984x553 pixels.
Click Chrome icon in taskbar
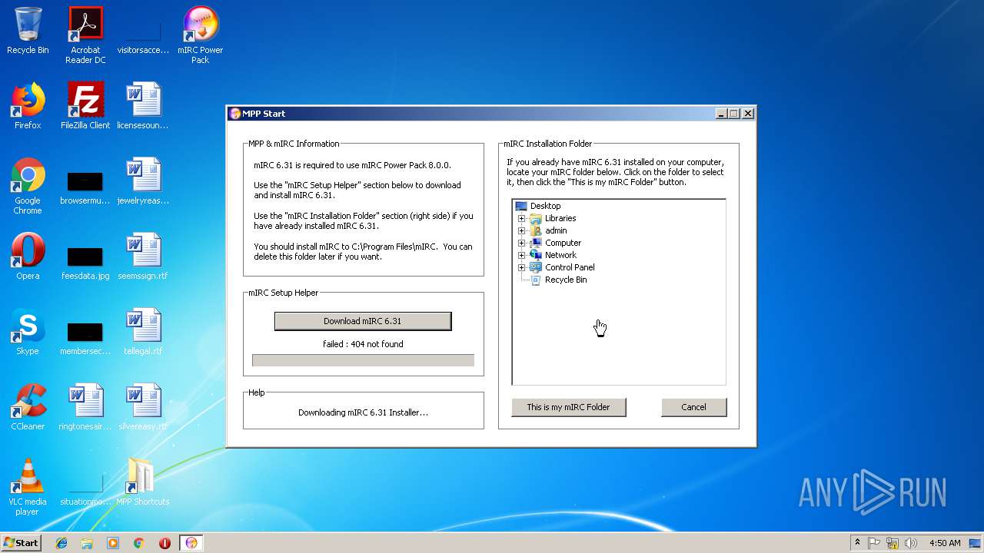139,543
